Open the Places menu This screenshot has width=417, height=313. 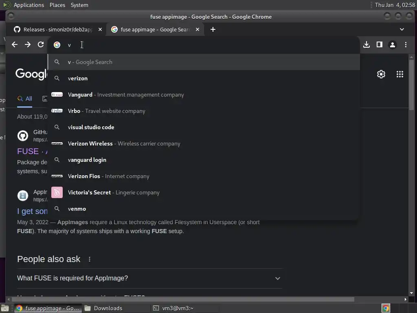[x=57, y=5]
